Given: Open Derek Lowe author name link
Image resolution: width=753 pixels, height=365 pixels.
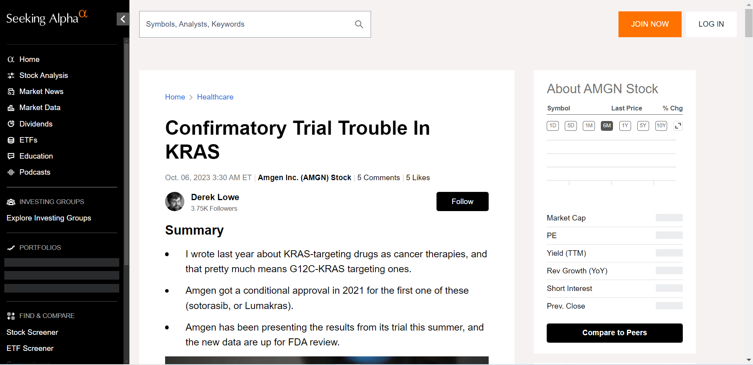Looking at the screenshot, I should (215, 197).
